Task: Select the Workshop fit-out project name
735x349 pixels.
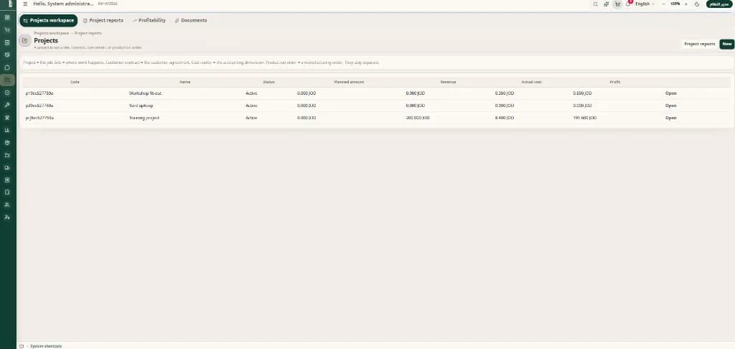Action: coord(145,93)
